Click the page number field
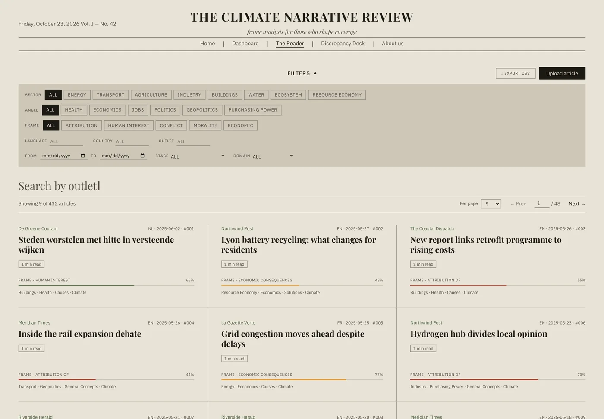This screenshot has height=419, width=604. pyautogui.click(x=541, y=203)
